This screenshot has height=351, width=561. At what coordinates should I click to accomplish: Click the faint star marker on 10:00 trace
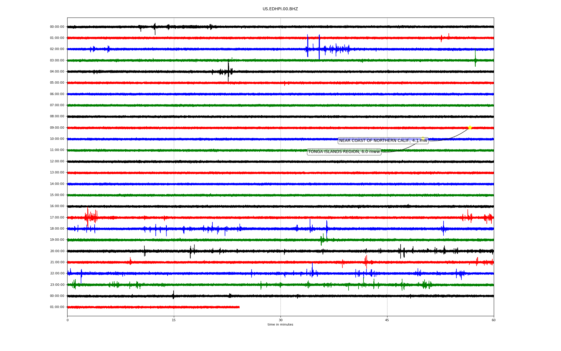point(423,138)
